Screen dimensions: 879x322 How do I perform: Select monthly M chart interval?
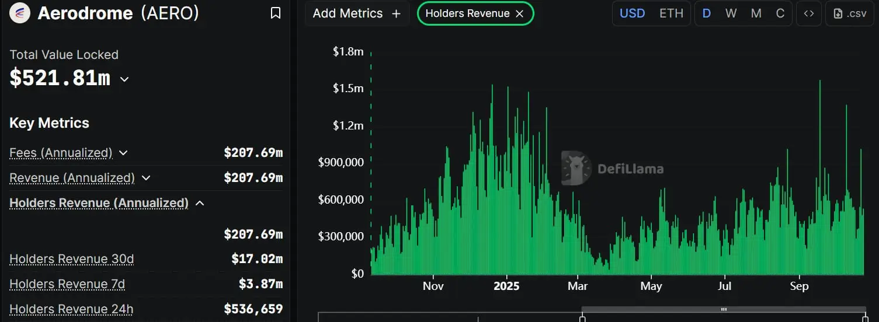coord(756,13)
